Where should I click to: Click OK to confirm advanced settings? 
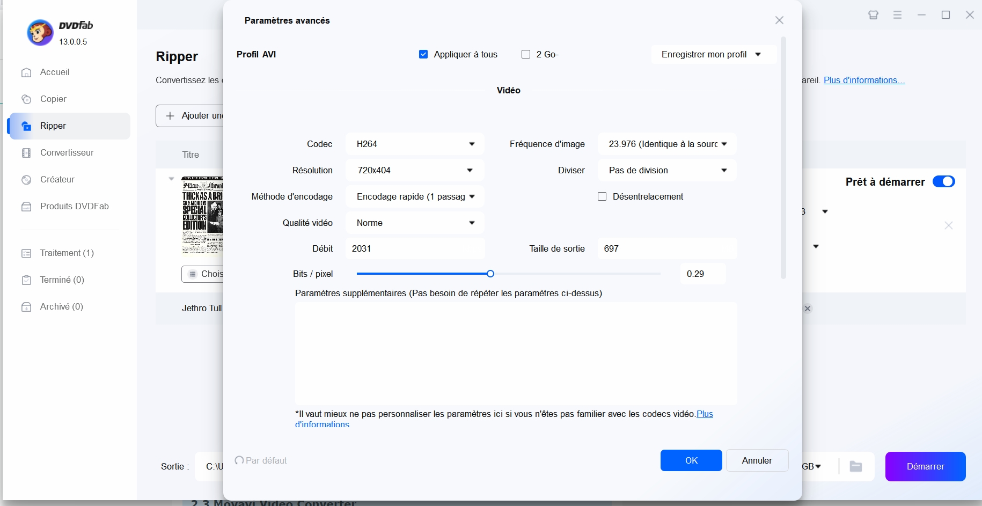click(x=691, y=460)
